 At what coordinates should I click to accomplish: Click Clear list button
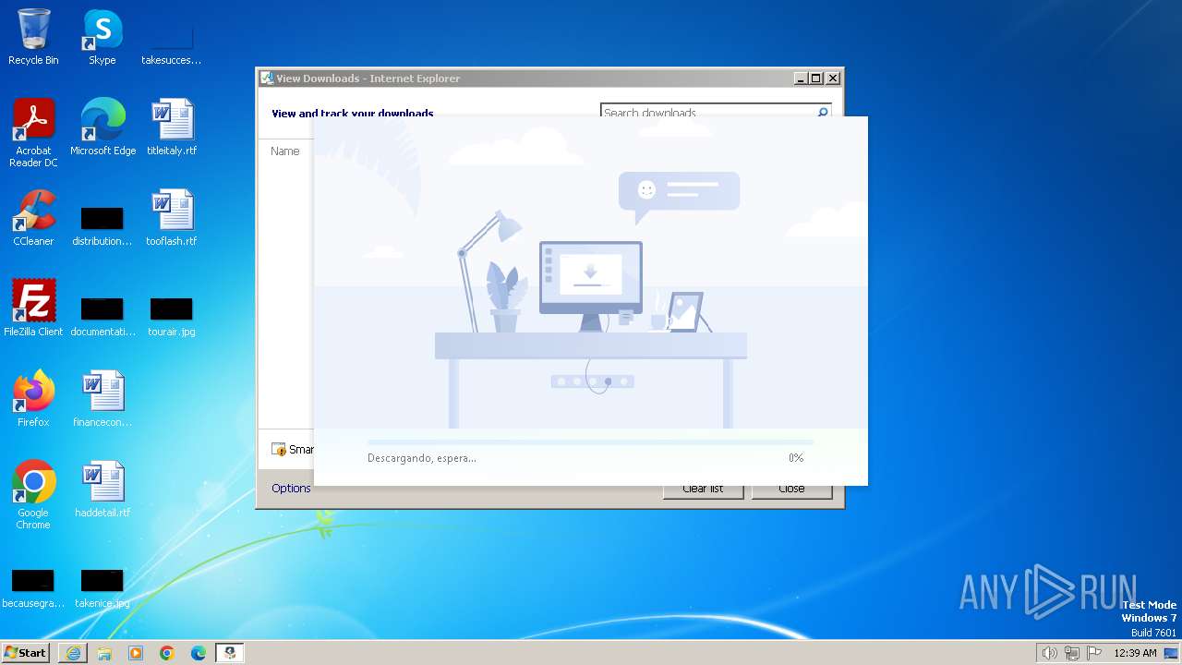point(703,489)
